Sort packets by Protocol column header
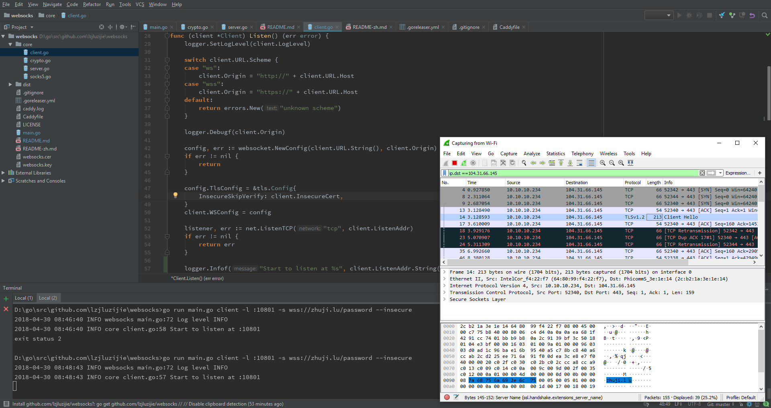771x408 pixels. click(x=633, y=183)
